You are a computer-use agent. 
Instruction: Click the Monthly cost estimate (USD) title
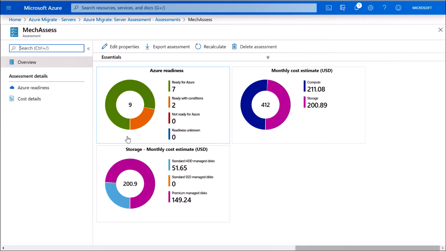tap(302, 71)
